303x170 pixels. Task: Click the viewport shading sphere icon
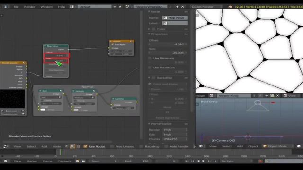299,146
